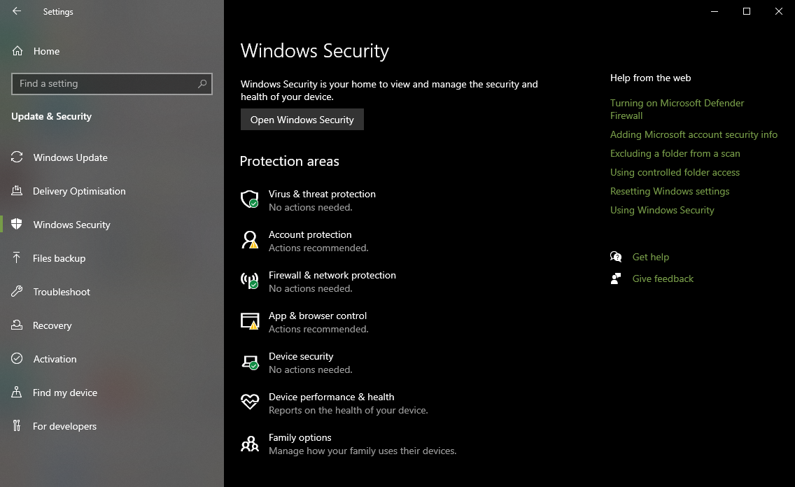Open the Troubleshoot page

[x=62, y=292]
